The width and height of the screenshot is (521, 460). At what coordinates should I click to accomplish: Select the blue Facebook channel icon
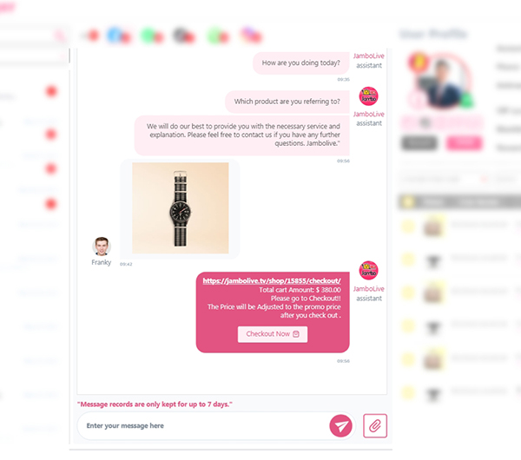(115, 36)
